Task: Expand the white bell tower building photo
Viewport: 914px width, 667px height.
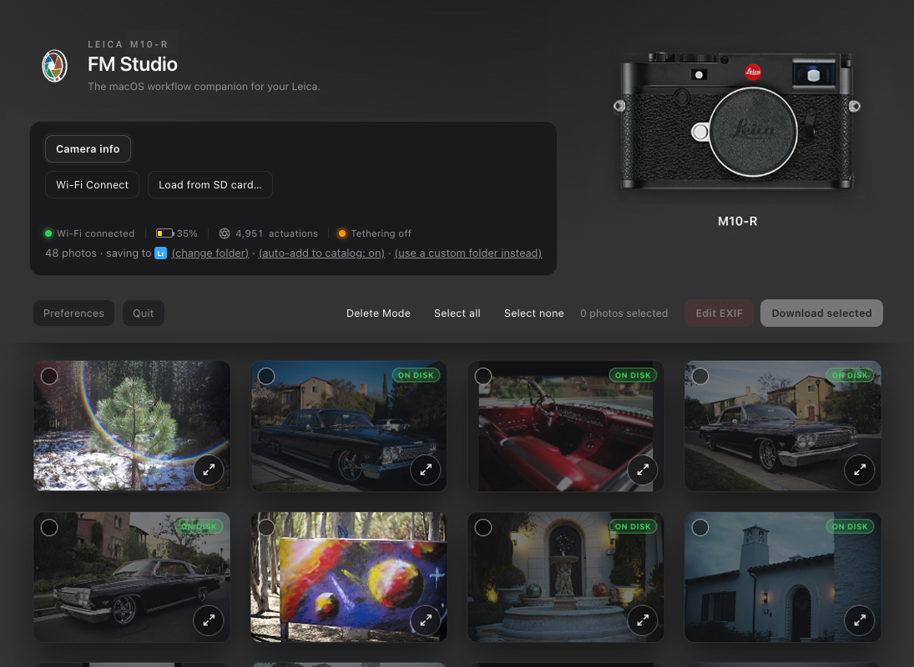Action: tap(859, 620)
